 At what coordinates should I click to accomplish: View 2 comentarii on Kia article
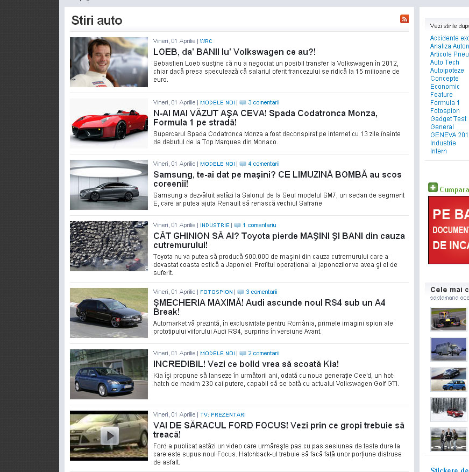pyautogui.click(x=264, y=354)
